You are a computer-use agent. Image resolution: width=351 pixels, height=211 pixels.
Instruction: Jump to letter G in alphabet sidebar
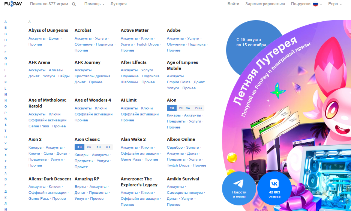click(x=6, y=58)
